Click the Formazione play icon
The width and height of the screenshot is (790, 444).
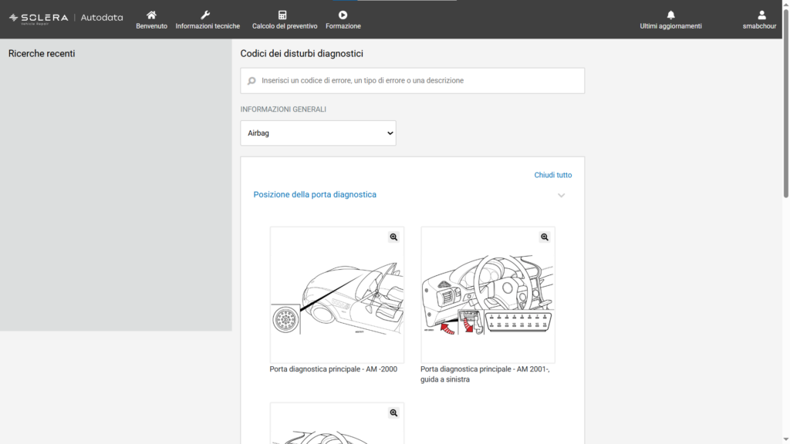coord(343,15)
